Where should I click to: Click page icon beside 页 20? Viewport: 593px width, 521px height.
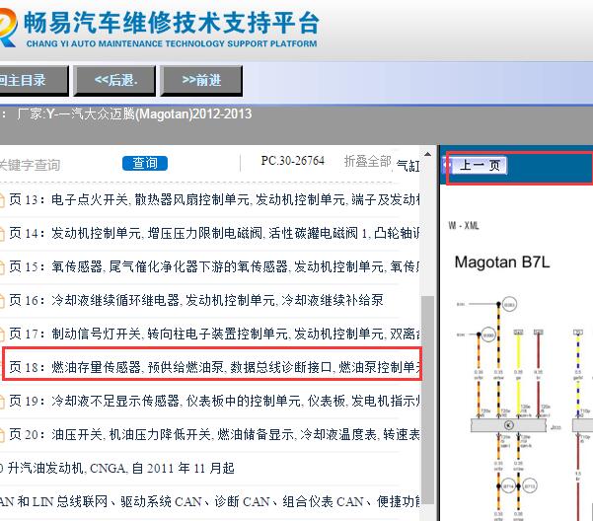[2, 435]
